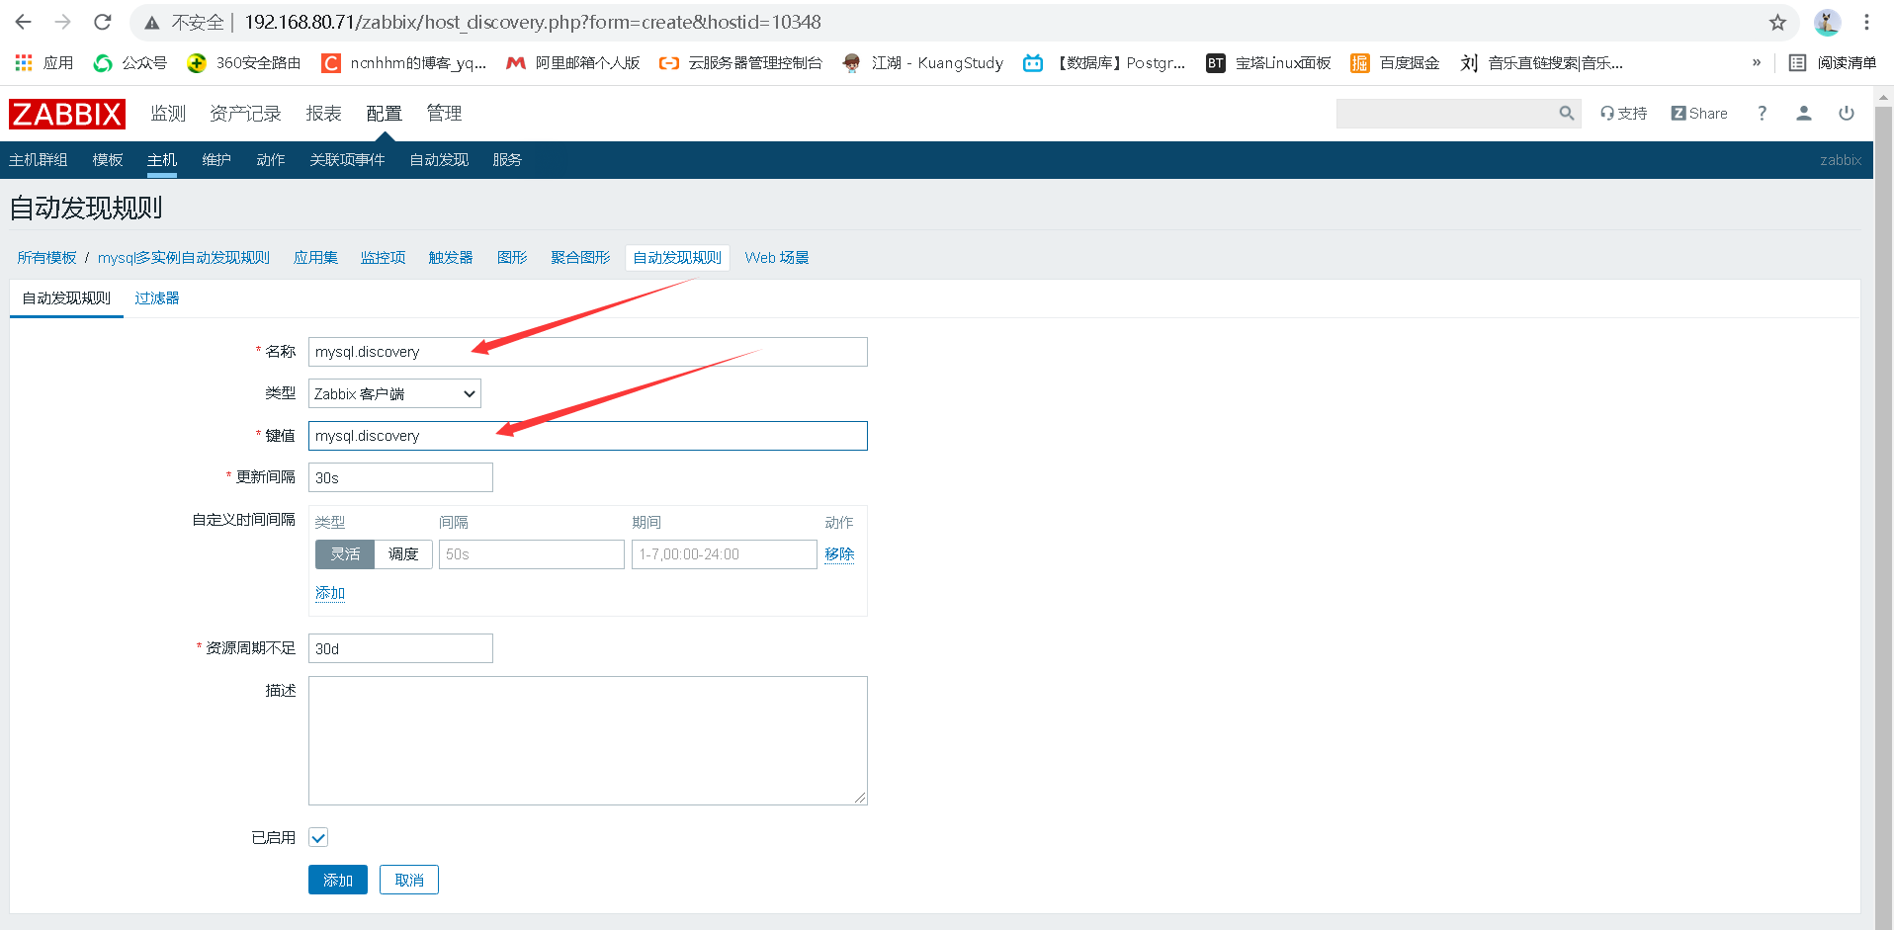This screenshot has height=930, width=1894.
Task: Go to 关联项事件 submenu
Action: pyautogui.click(x=347, y=160)
